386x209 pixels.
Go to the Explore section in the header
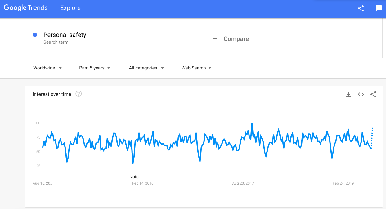[x=70, y=8]
